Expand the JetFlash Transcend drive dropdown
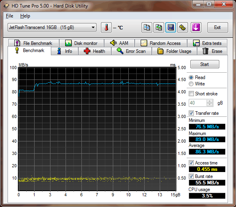Viewport: 236px width, 207px height. click(x=93, y=27)
